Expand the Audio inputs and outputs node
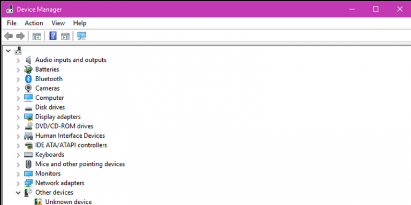 point(18,61)
